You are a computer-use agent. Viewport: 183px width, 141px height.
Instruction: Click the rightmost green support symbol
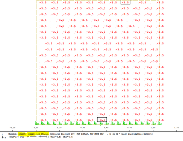(x=160, y=123)
